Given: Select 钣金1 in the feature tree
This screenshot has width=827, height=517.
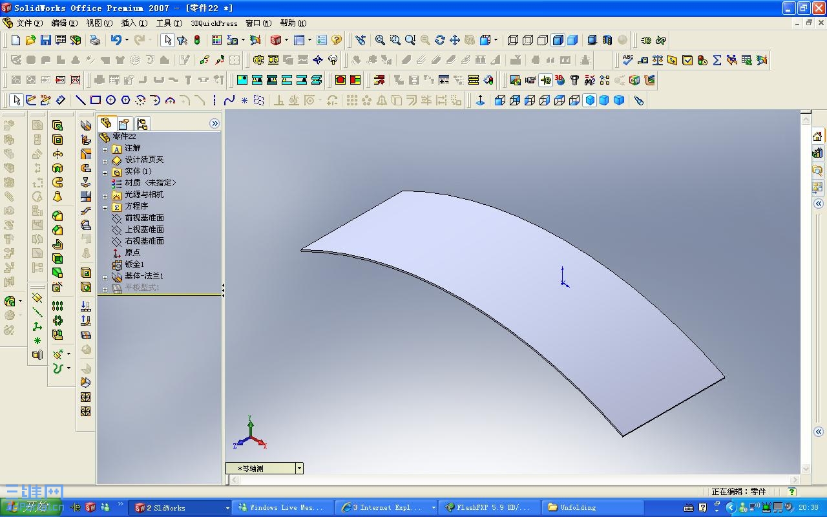Looking at the screenshot, I should click(134, 264).
